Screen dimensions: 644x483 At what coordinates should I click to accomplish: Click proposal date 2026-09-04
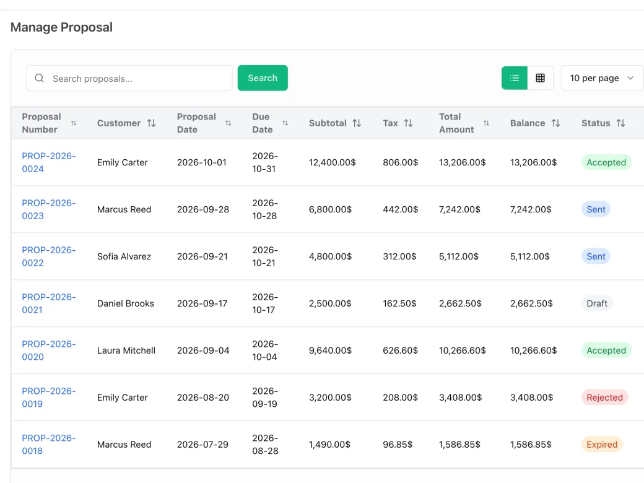click(203, 350)
